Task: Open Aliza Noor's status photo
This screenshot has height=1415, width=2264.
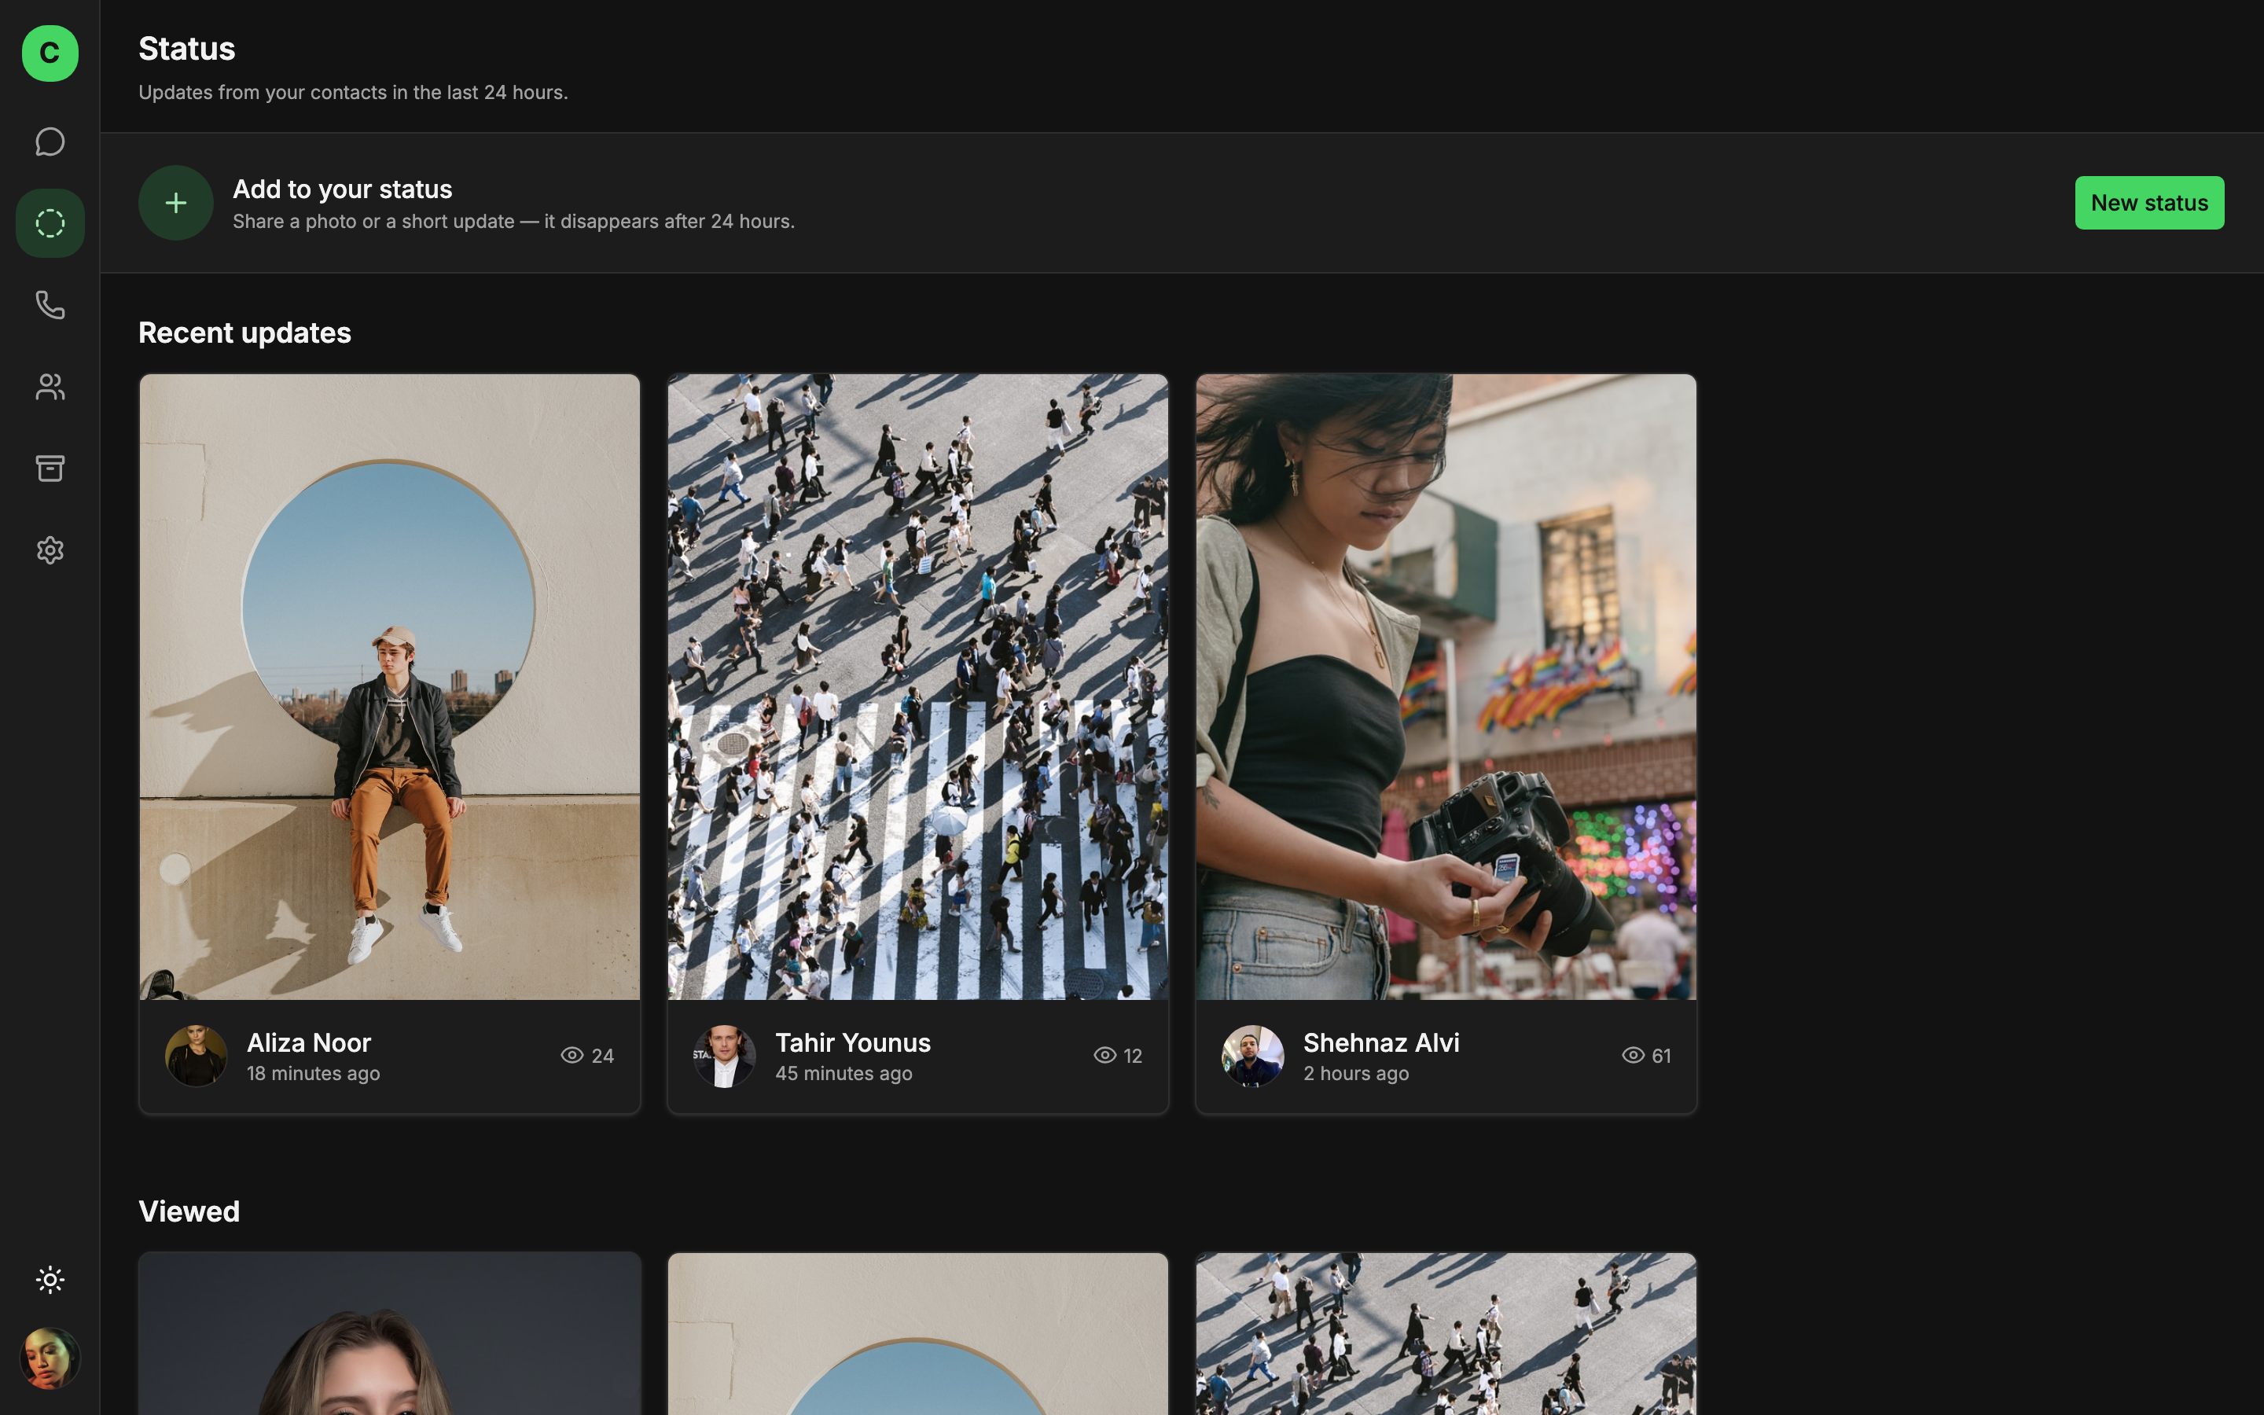Action: tap(389, 687)
